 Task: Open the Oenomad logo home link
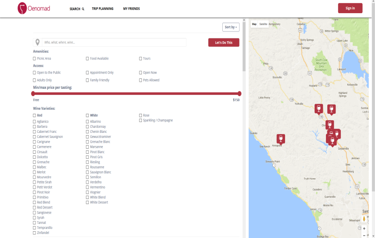[34, 8]
